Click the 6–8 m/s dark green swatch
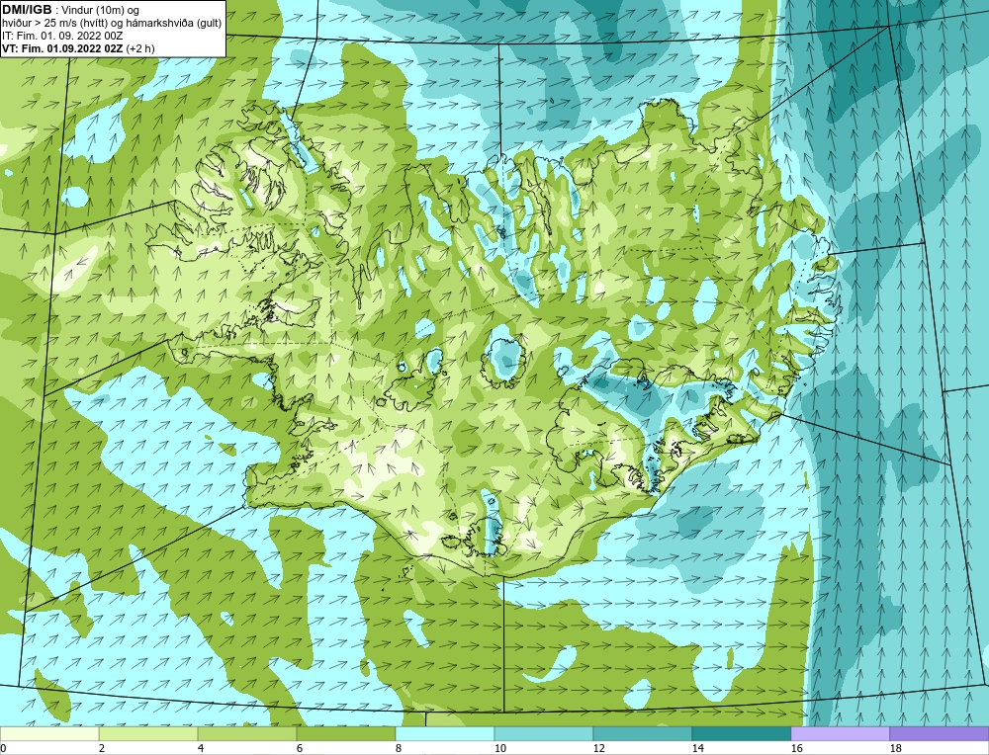Viewport: 989px width, 755px height. [x=345, y=733]
